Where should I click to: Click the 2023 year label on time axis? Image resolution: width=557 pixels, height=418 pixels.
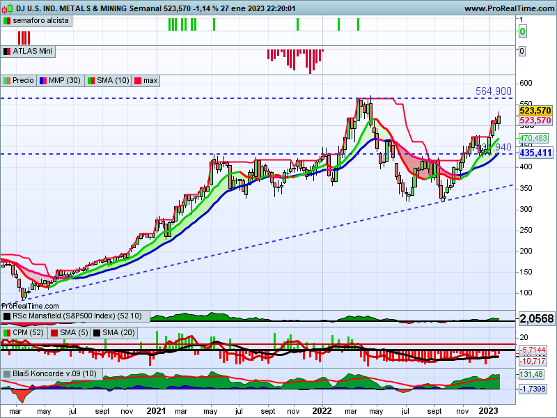(488, 411)
